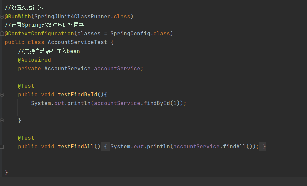Click the 'class' keyword in class declaration

(36, 42)
